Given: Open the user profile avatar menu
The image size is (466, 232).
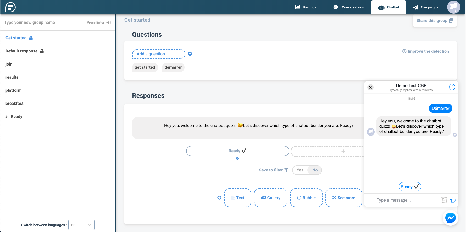Looking at the screenshot, I should [x=453, y=7].
